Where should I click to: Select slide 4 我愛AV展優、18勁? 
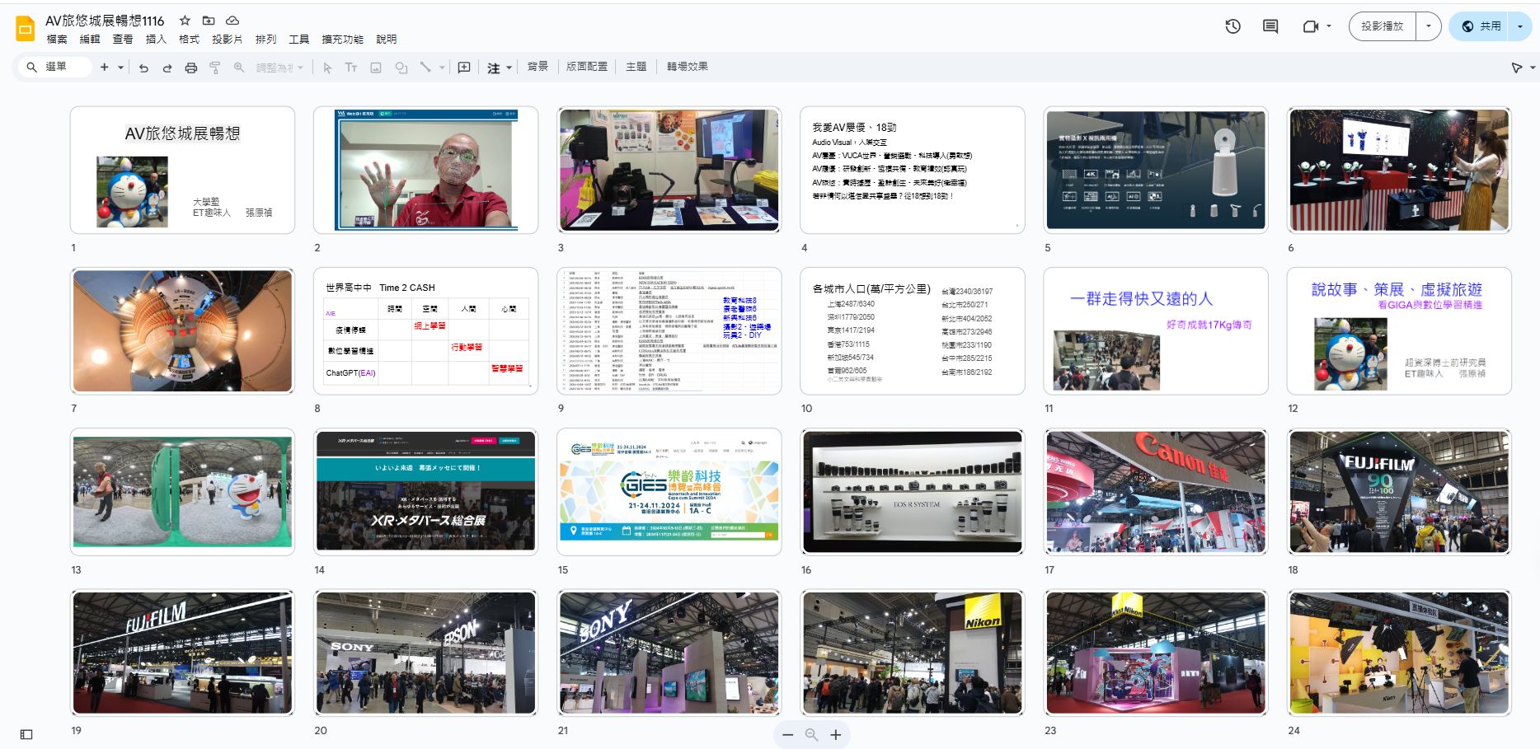tap(913, 170)
